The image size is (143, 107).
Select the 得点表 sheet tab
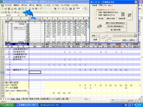tap(25, 99)
